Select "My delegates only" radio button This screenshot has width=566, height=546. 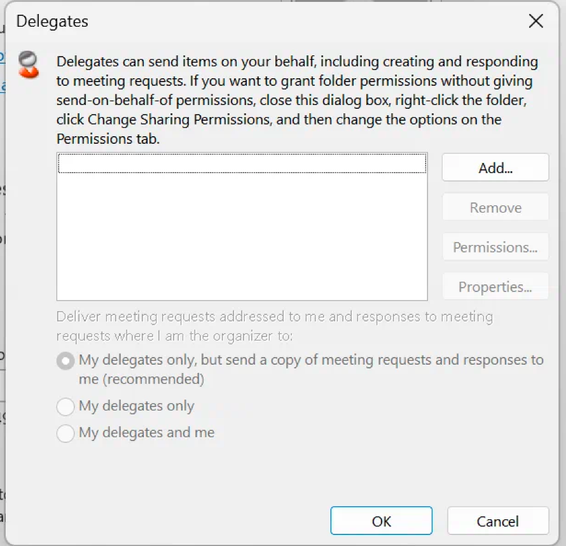pos(66,406)
